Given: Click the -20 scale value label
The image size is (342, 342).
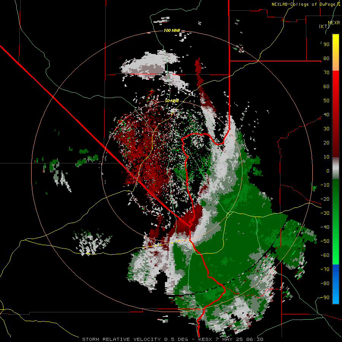Looking at the screenshot, I should coord(325,199).
